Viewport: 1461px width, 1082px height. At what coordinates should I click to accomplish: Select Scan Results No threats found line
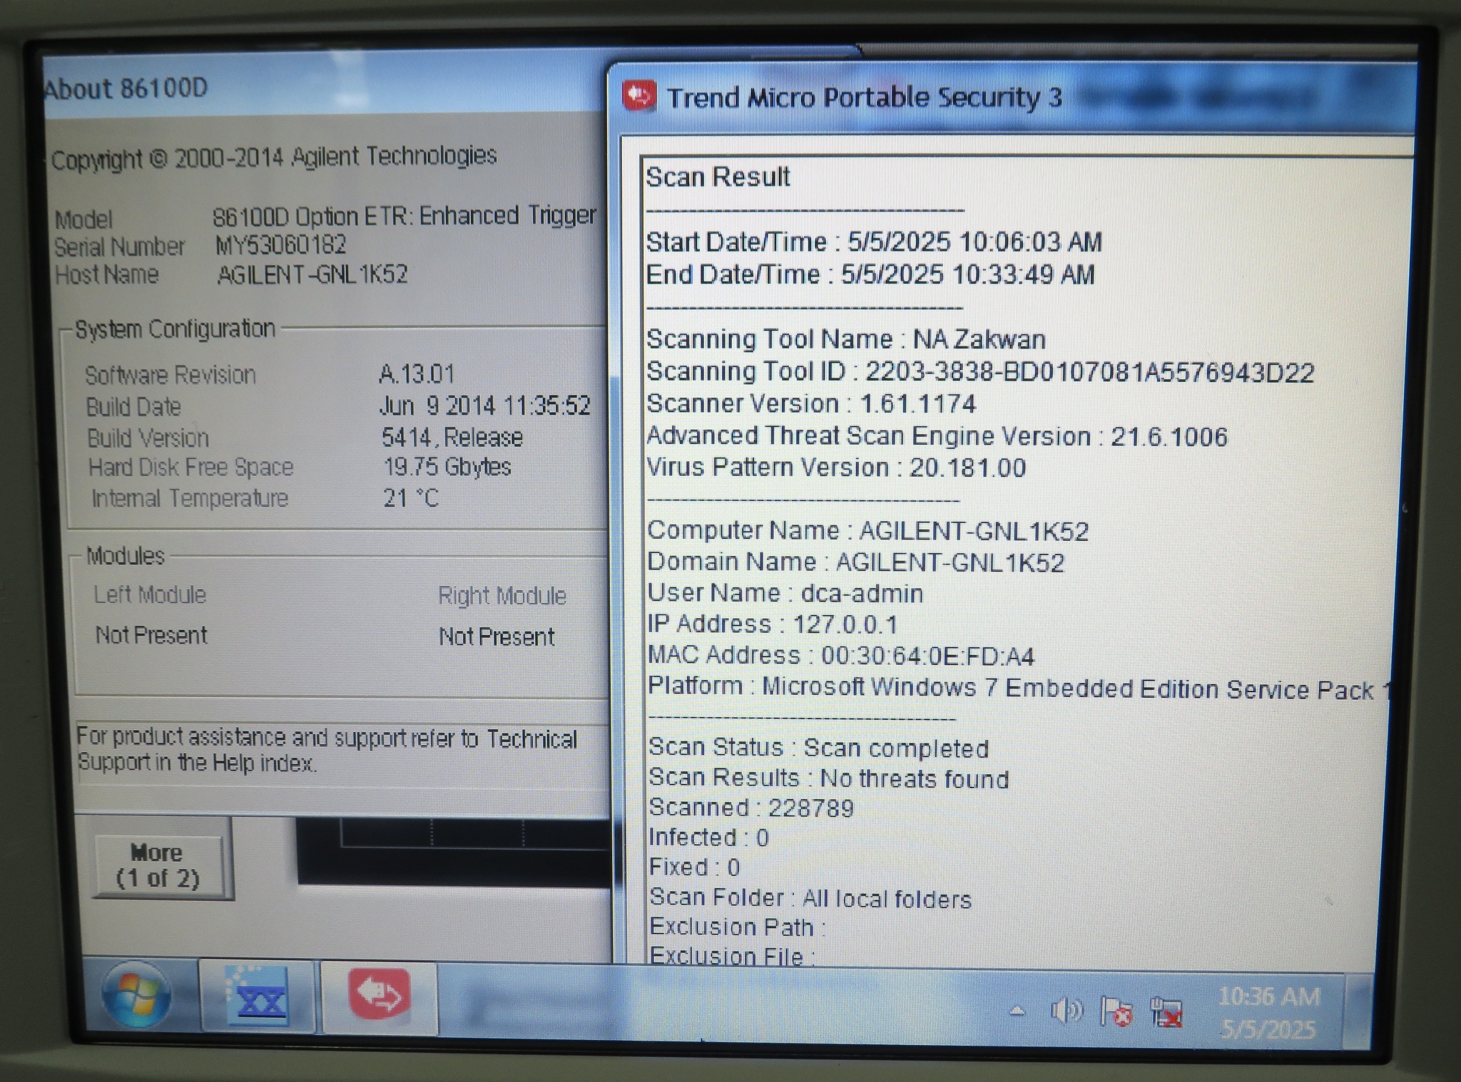click(x=829, y=778)
